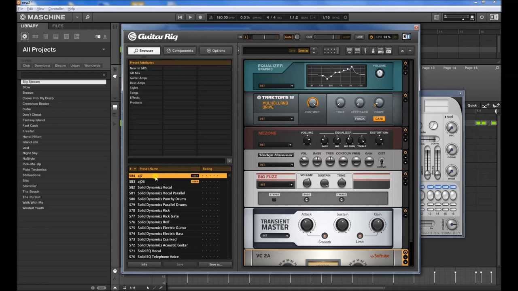Click the Maschine record button

coord(200,17)
